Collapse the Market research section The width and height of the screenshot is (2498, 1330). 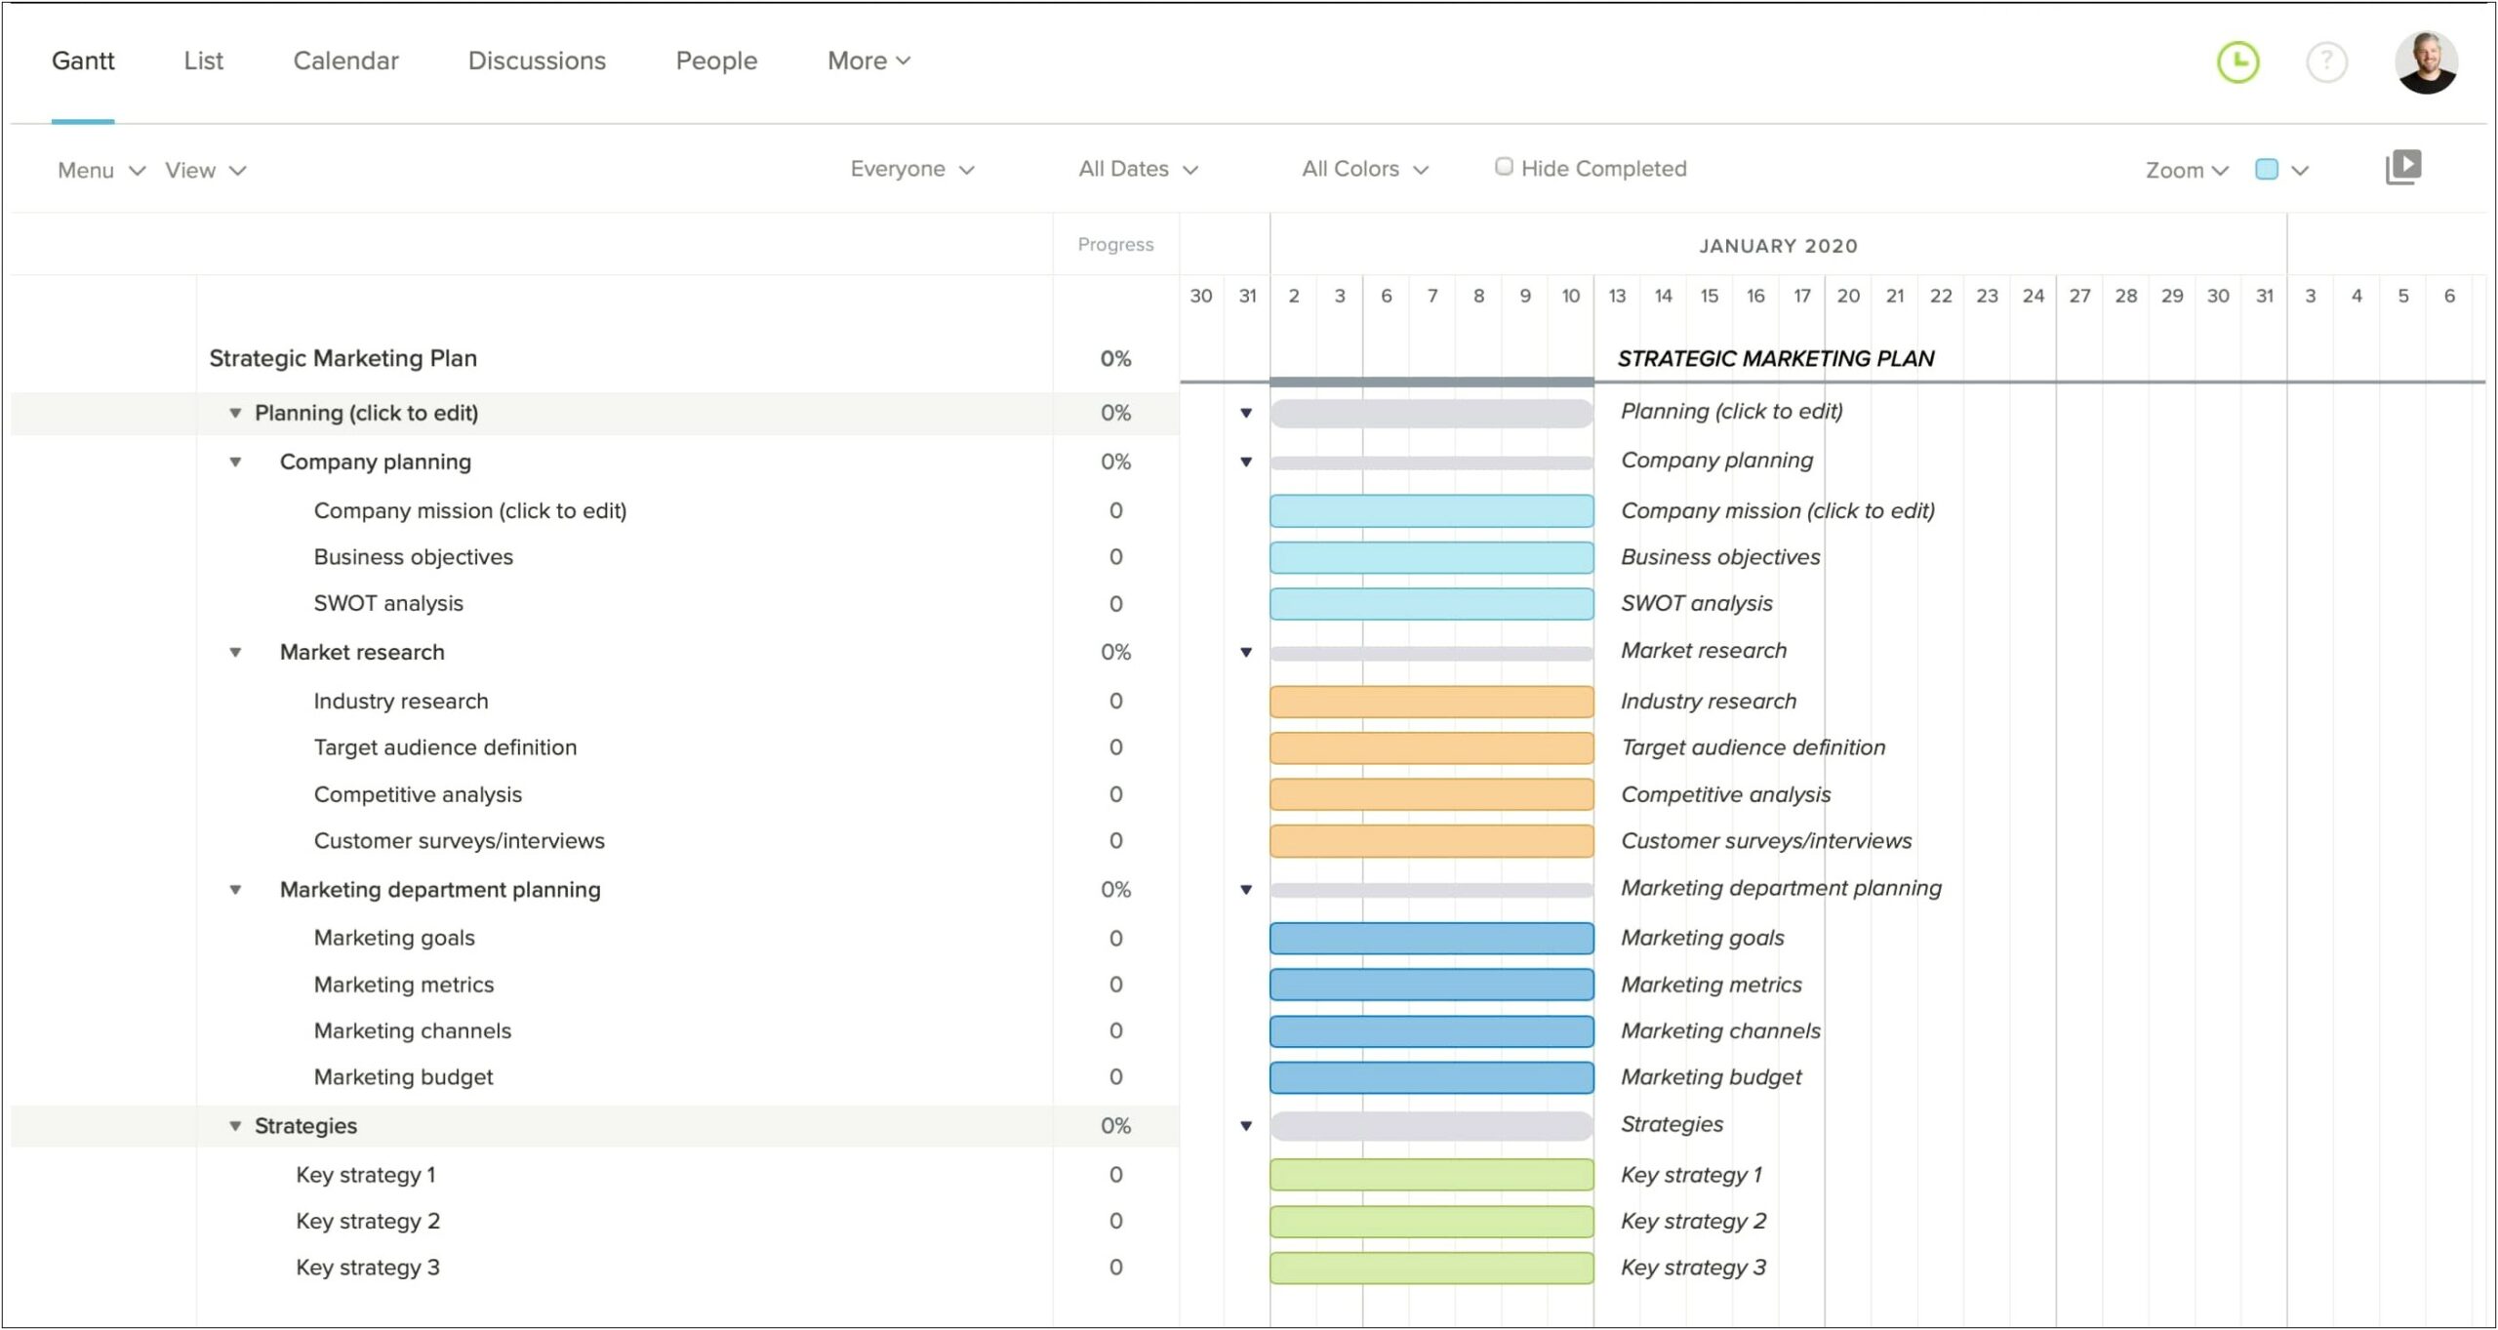[x=236, y=653]
